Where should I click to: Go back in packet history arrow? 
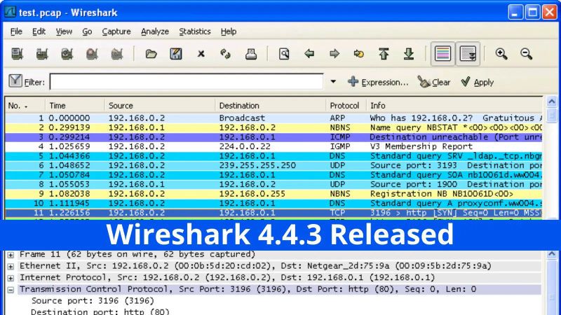pos(309,54)
